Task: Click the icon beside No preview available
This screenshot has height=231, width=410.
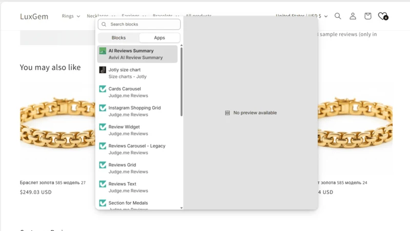Action: pyautogui.click(x=228, y=113)
